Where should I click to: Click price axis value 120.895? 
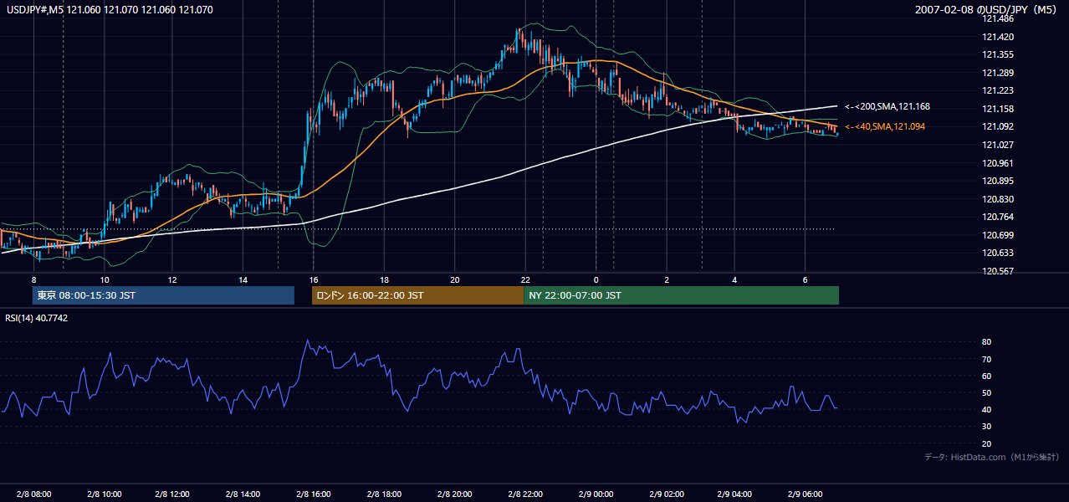pyautogui.click(x=996, y=181)
